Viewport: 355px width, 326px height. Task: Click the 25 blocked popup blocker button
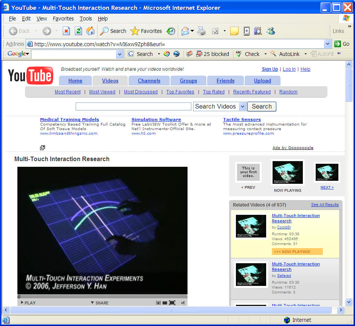[212, 54]
